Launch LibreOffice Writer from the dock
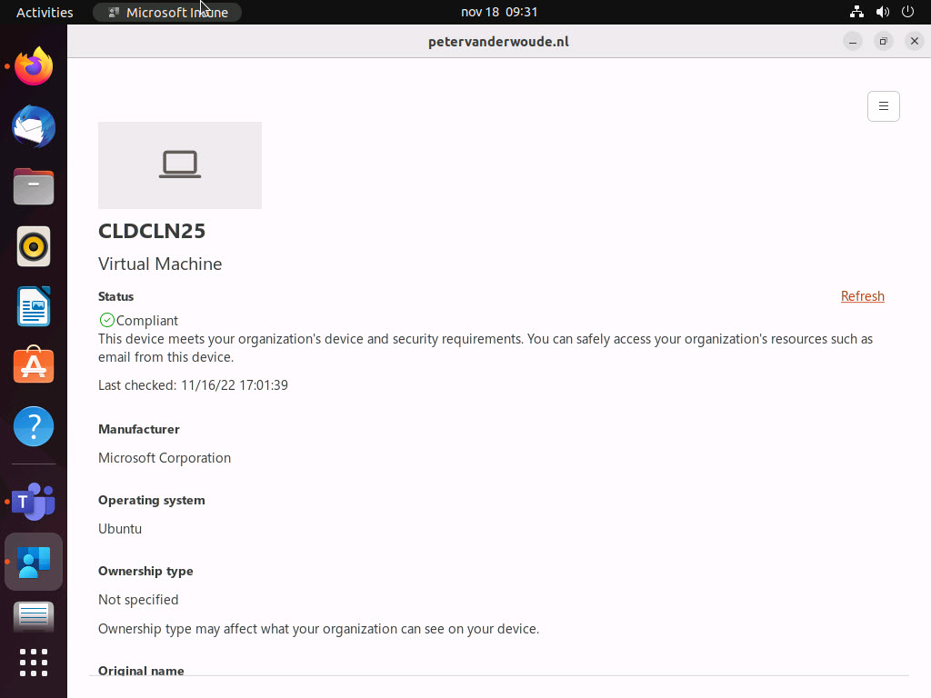This screenshot has width=931, height=698. point(34,306)
